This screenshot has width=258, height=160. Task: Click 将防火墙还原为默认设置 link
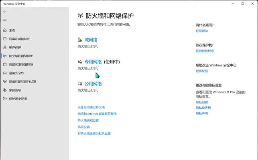pos(94,134)
